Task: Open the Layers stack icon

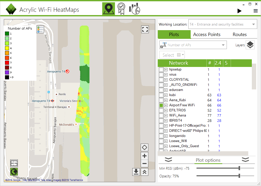Action: pyautogui.click(x=250, y=45)
